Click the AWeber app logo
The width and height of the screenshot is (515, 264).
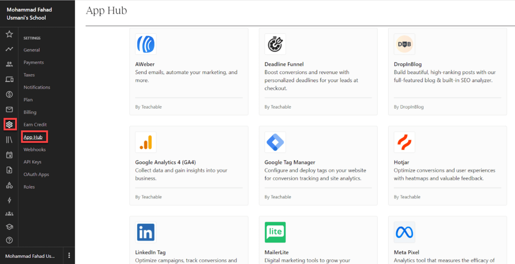pos(145,44)
